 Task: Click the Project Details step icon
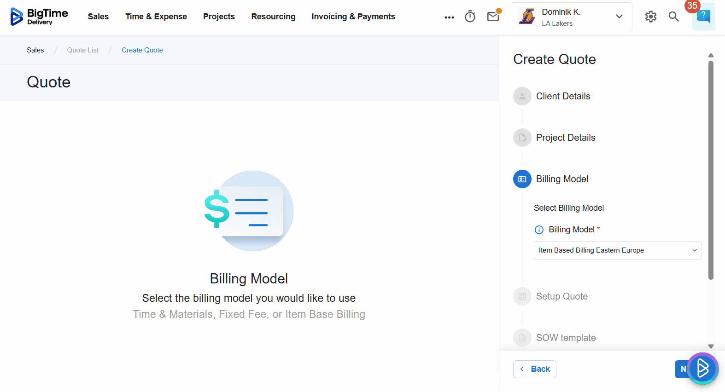522,138
